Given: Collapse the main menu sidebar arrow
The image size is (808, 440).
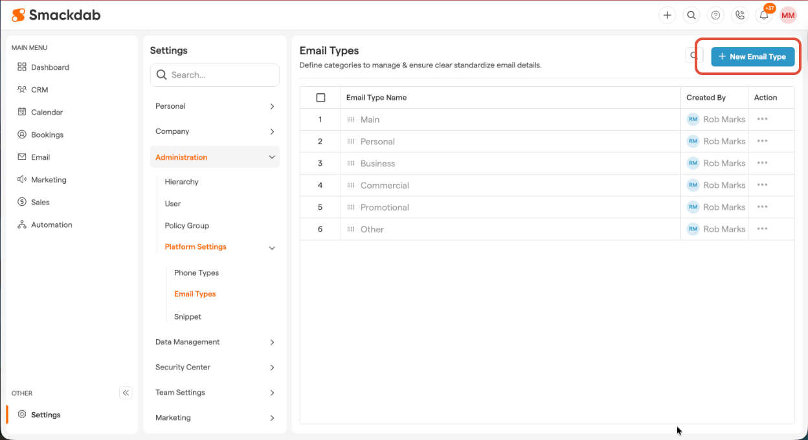Looking at the screenshot, I should click(x=126, y=393).
